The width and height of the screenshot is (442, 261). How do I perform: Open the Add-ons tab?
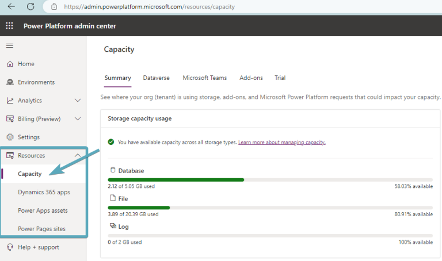pyautogui.click(x=251, y=78)
